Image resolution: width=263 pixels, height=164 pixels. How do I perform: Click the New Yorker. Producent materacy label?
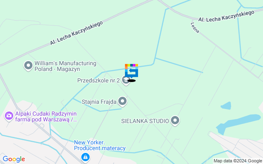point(100,145)
